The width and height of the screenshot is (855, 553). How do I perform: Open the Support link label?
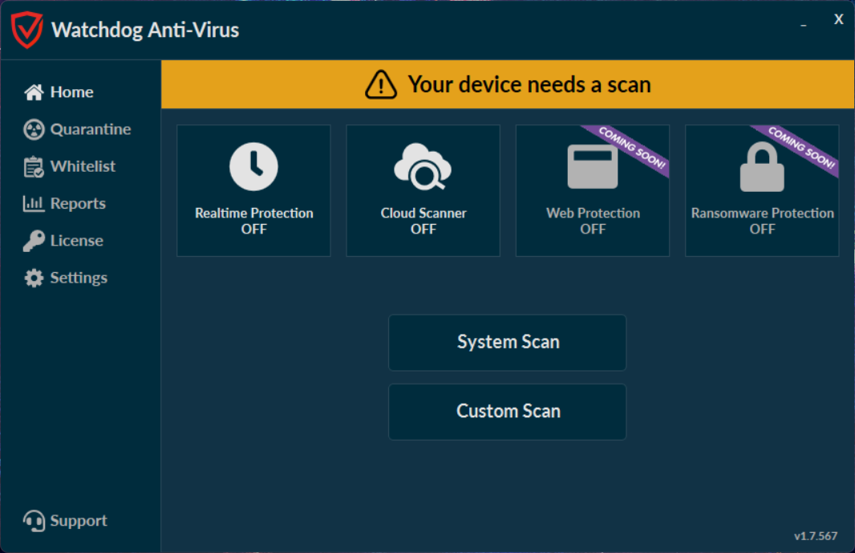pos(79,521)
